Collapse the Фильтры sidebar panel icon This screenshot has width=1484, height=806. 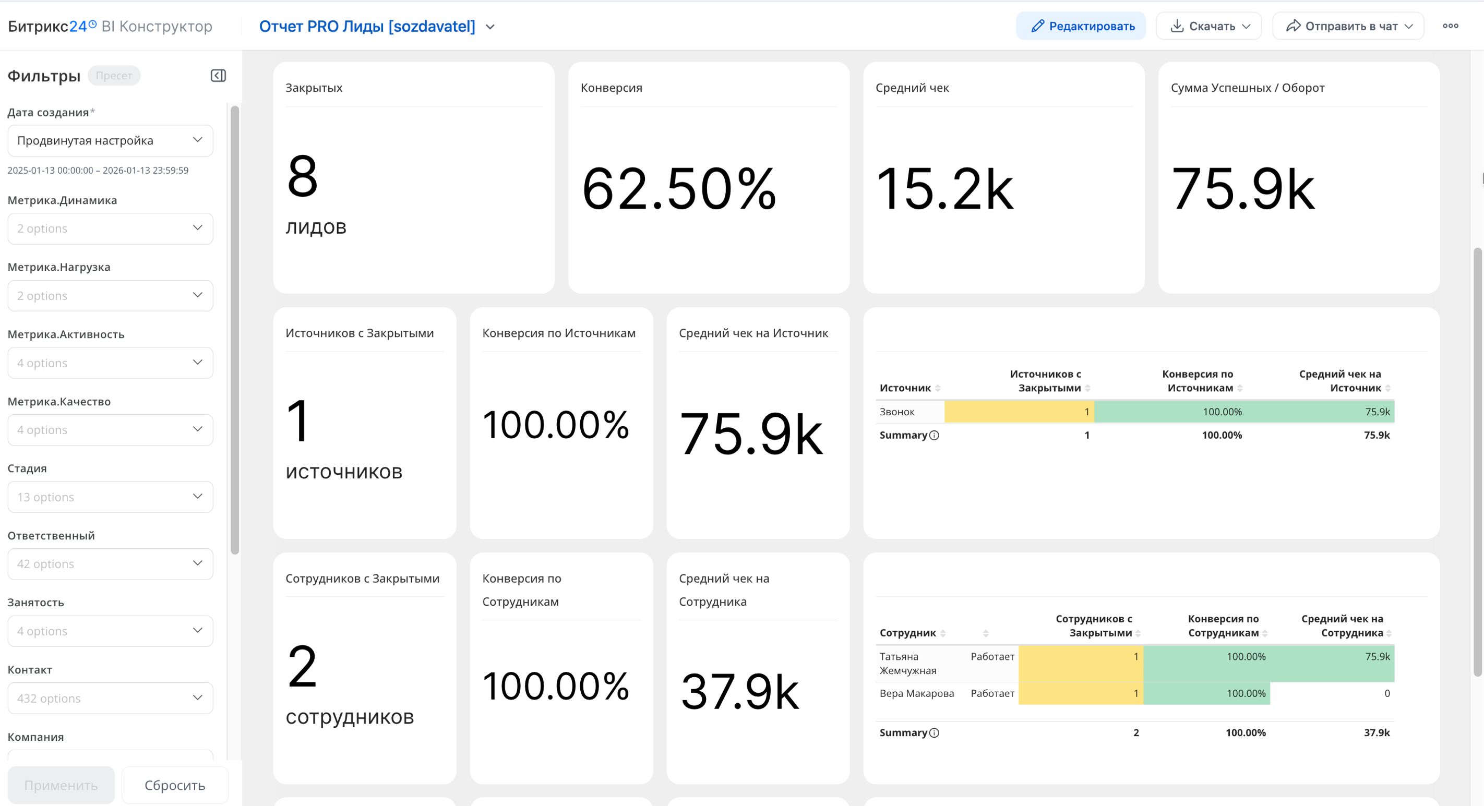[218, 76]
